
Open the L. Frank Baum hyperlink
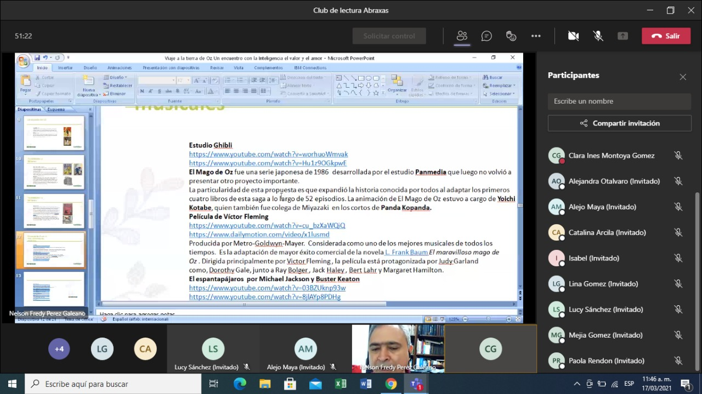pos(406,252)
